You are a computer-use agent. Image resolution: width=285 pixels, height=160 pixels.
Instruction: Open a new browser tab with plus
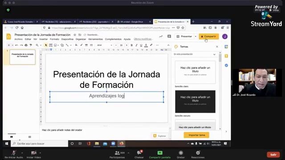click(193, 22)
